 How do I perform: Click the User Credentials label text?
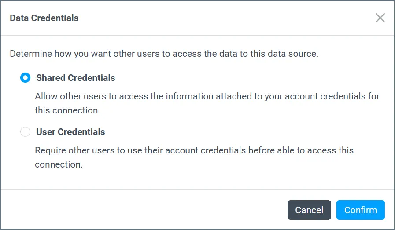70,132
